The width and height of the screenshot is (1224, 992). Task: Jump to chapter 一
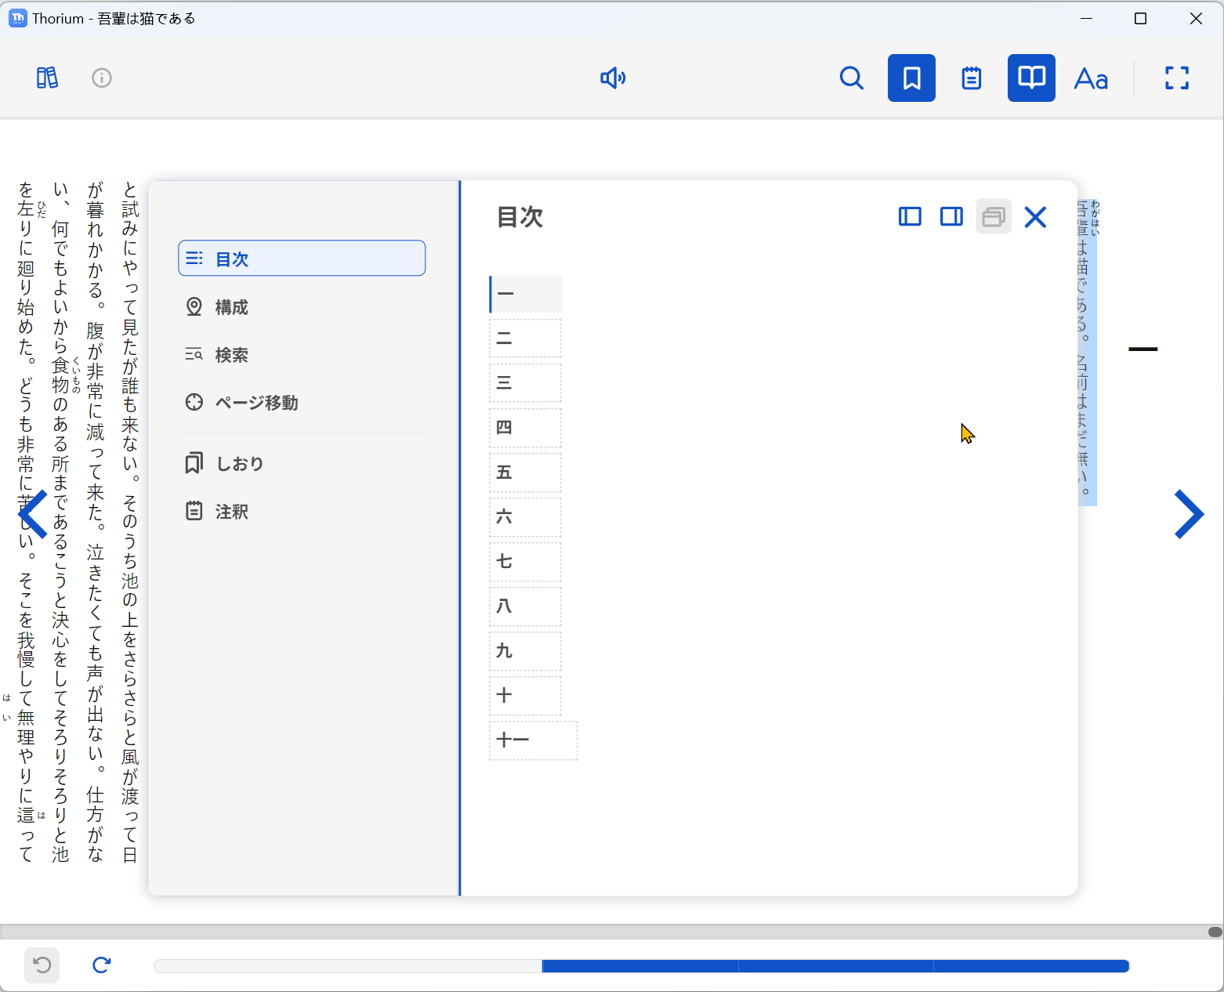(x=526, y=294)
